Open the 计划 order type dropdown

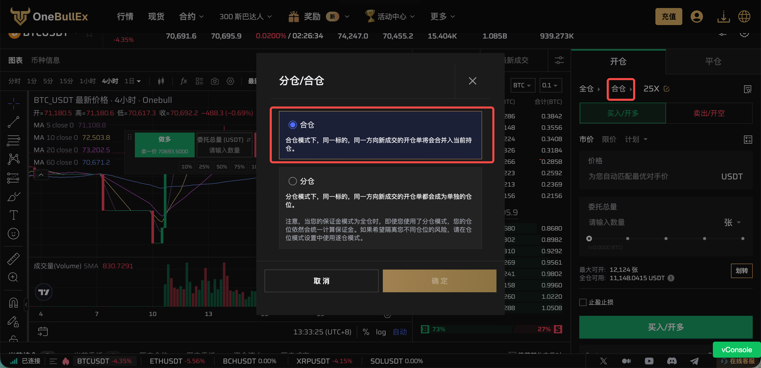tap(636, 139)
